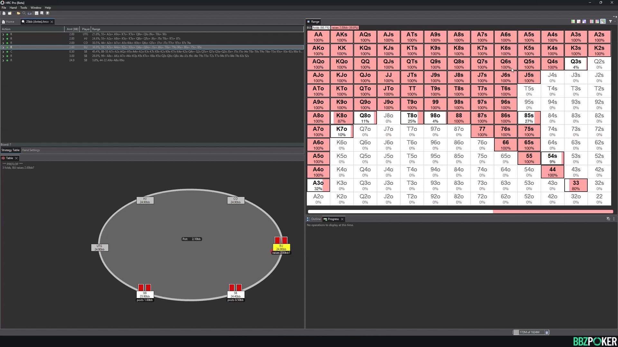
Task: Click the first green-red range view icon
Action: click(573, 22)
